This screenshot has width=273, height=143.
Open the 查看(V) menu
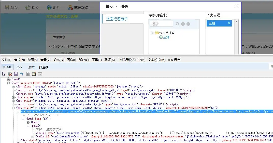(x=46, y=60)
